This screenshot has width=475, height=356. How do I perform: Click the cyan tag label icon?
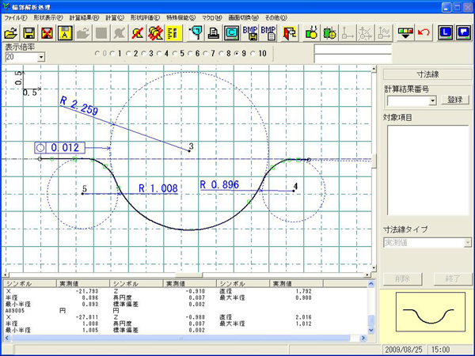[x=196, y=32]
